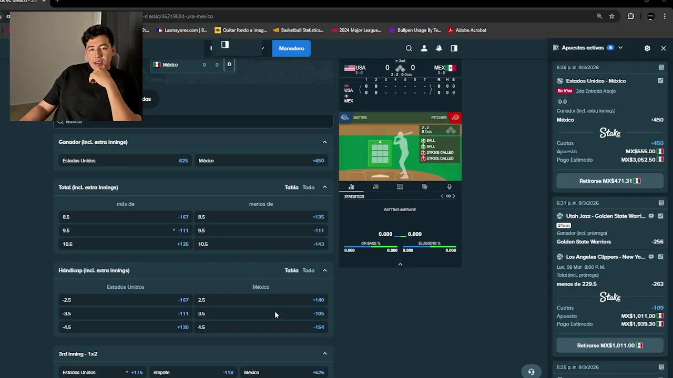Screen dimensions: 673x378
Task: Pick México 3.5 handicap at -105
Action: click(261, 313)
